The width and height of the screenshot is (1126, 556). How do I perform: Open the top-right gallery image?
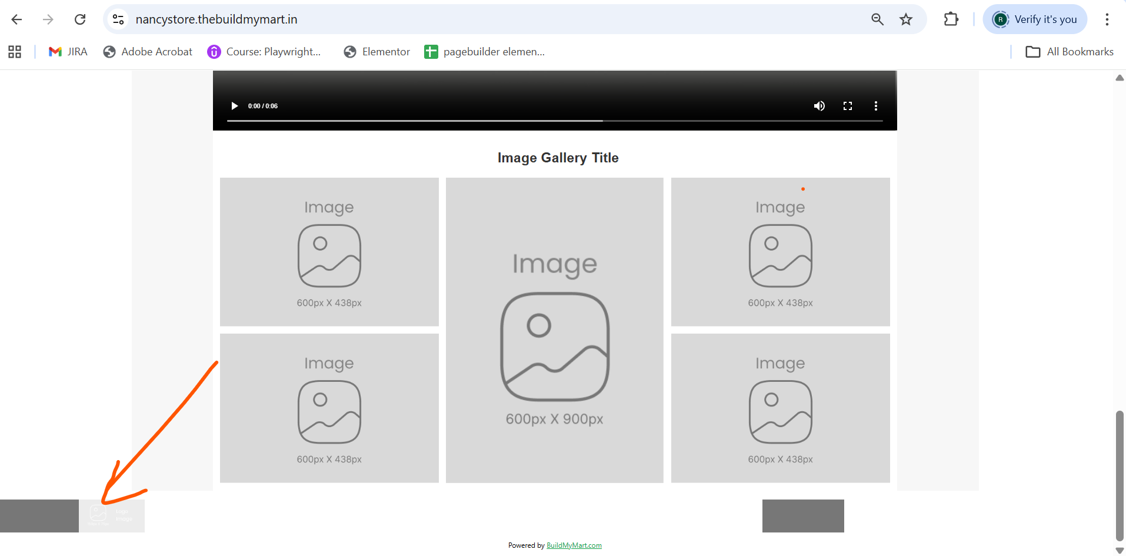point(780,252)
